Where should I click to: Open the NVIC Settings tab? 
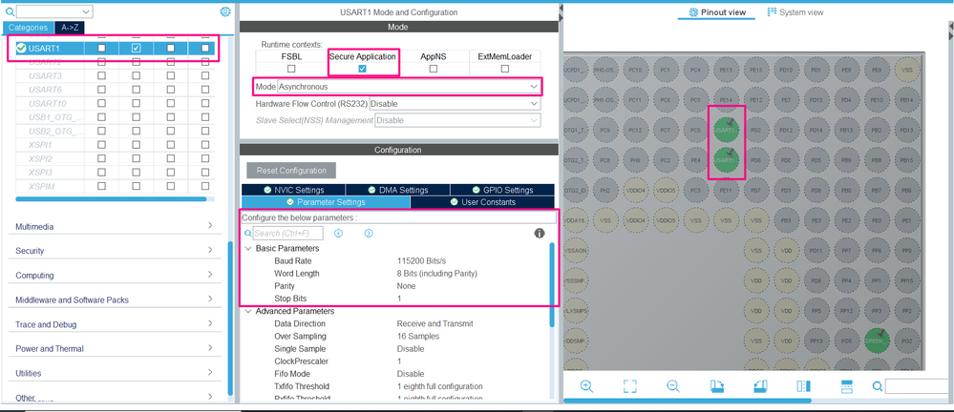click(x=293, y=190)
